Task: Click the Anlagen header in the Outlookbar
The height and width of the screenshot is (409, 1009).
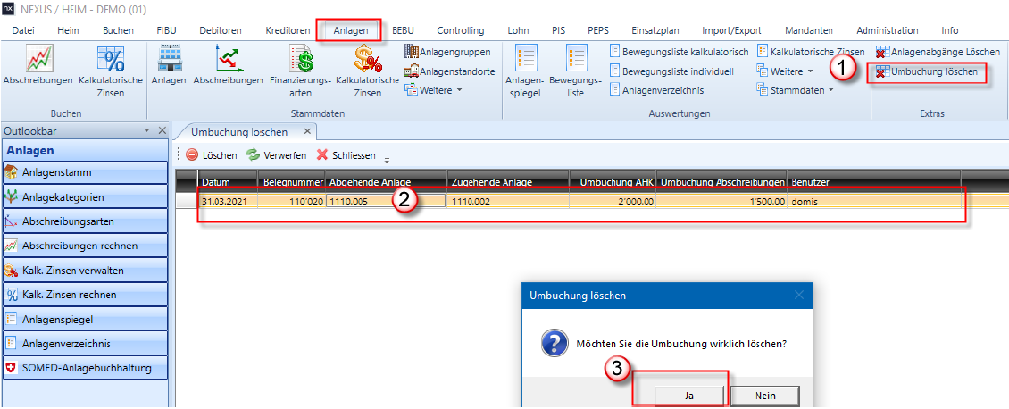Action: click(85, 151)
